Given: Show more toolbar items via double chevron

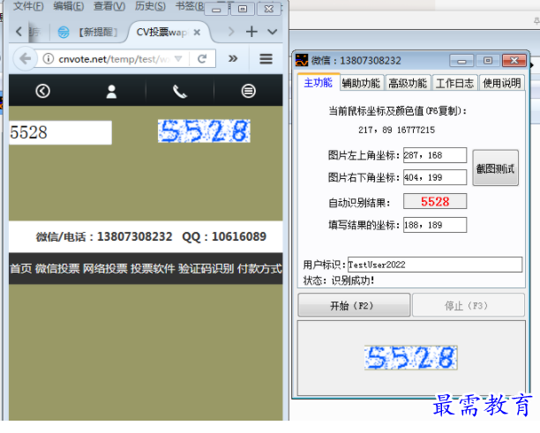Looking at the screenshot, I should [233, 58].
